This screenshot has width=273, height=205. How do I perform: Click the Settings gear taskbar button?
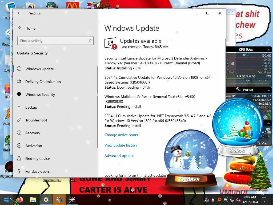[46, 200]
